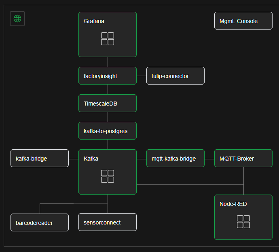
Task: Select the MQTT-Broker node
Action: [243, 158]
